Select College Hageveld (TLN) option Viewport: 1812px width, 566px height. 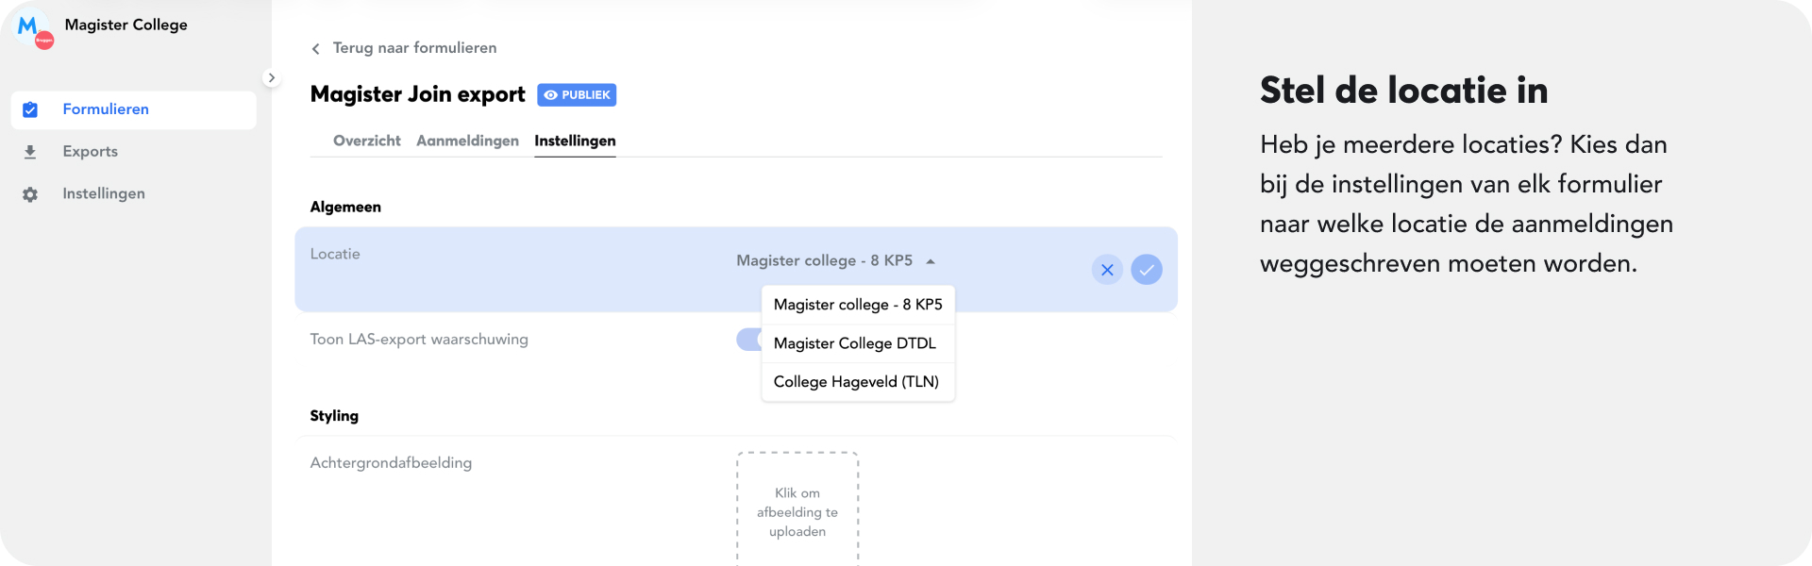(856, 382)
